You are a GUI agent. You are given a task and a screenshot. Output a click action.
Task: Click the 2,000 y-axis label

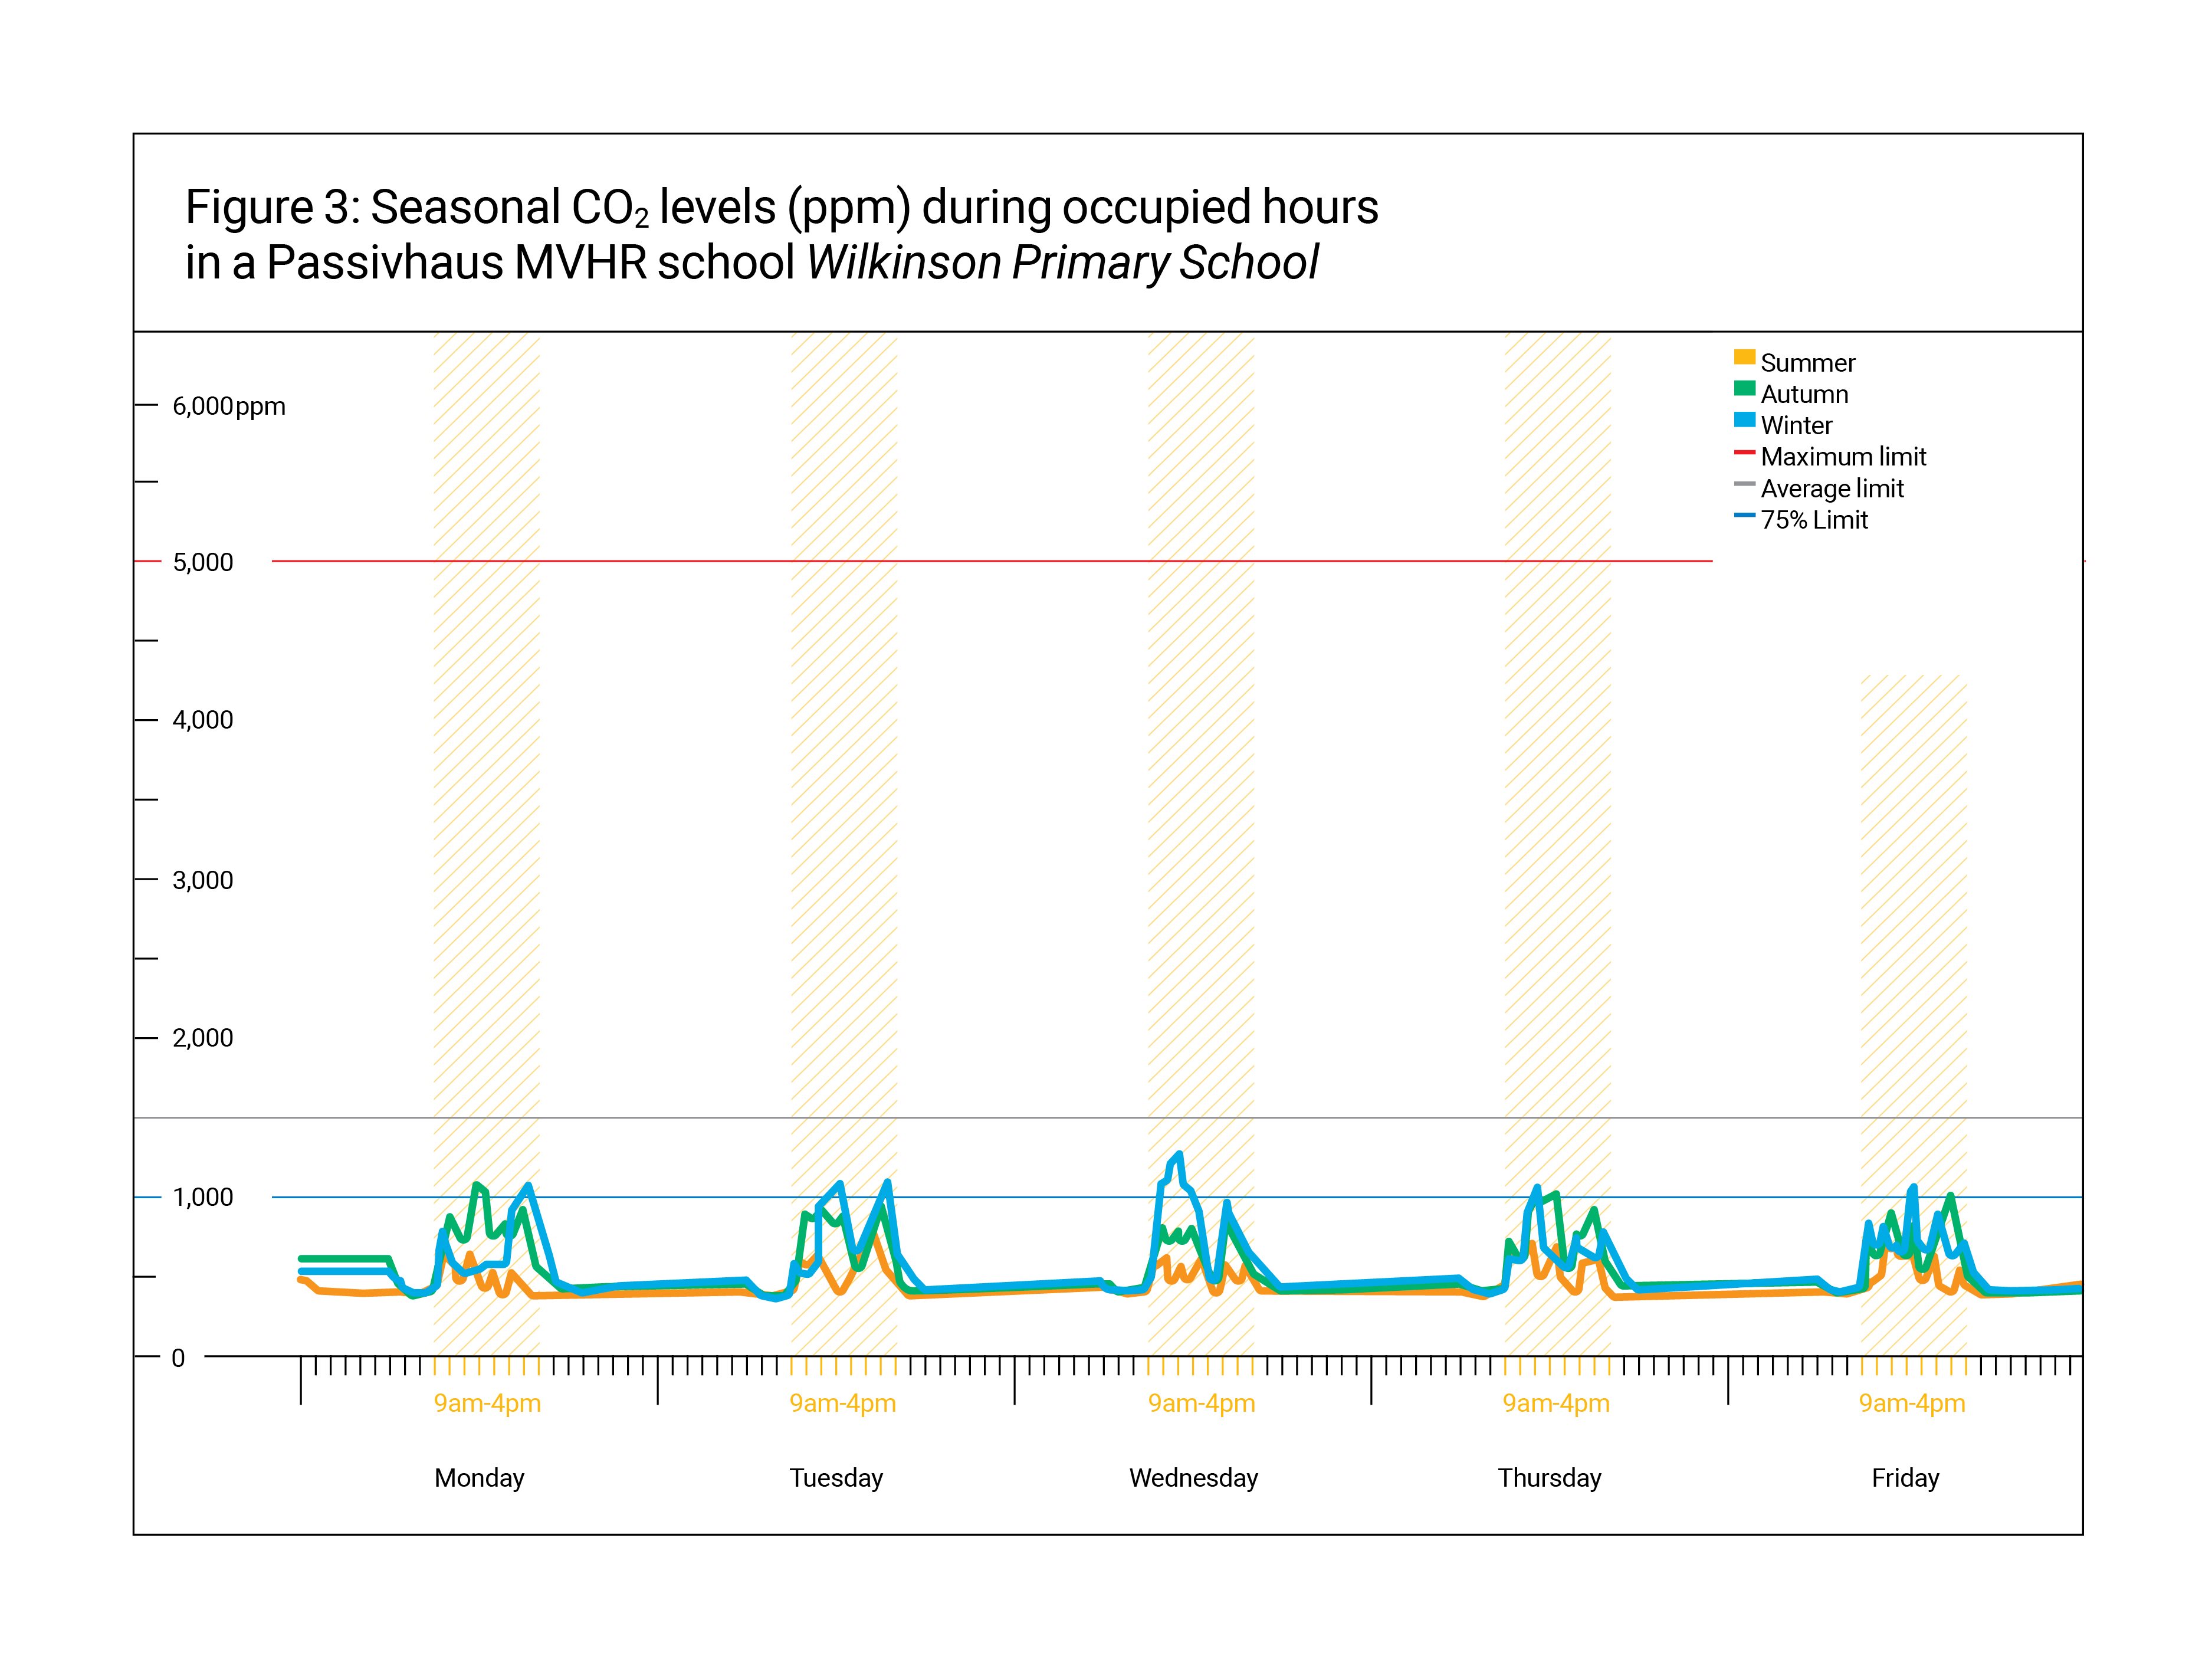click(x=203, y=1038)
